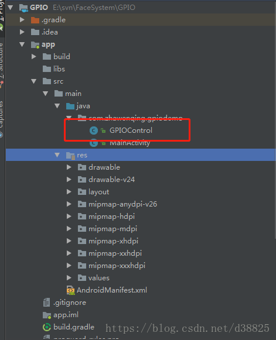The width and height of the screenshot is (276, 340).
Task: Open the Structure tool window tab
Action: (2, 61)
